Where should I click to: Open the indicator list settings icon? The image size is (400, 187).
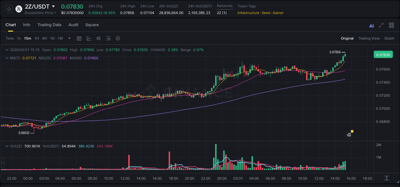pos(108,38)
